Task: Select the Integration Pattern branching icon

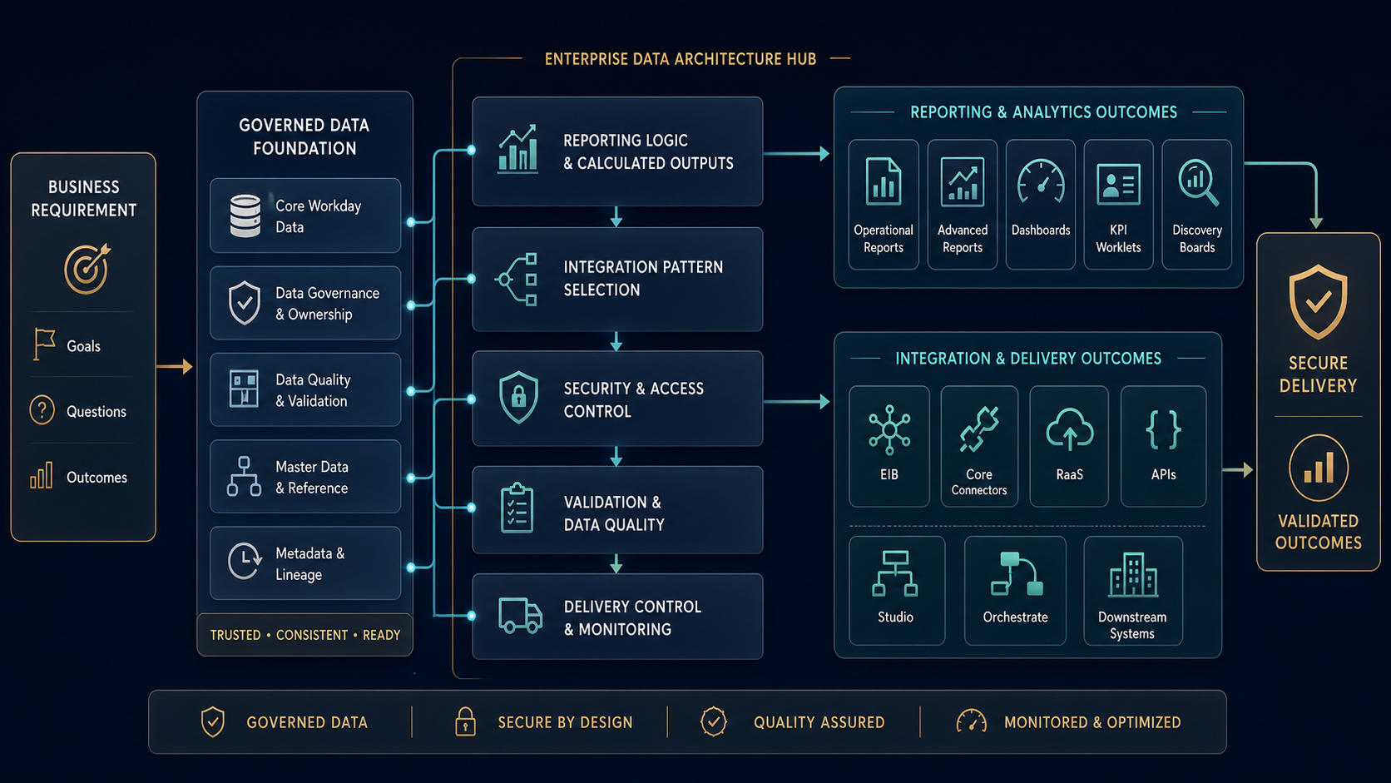Action: click(x=517, y=280)
